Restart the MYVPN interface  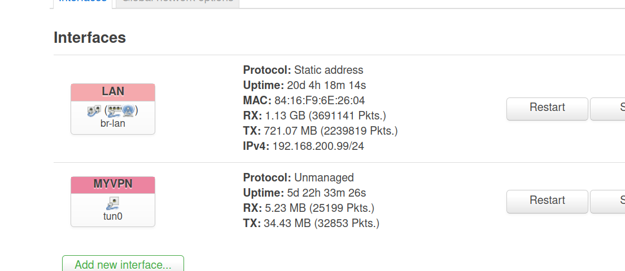point(547,201)
